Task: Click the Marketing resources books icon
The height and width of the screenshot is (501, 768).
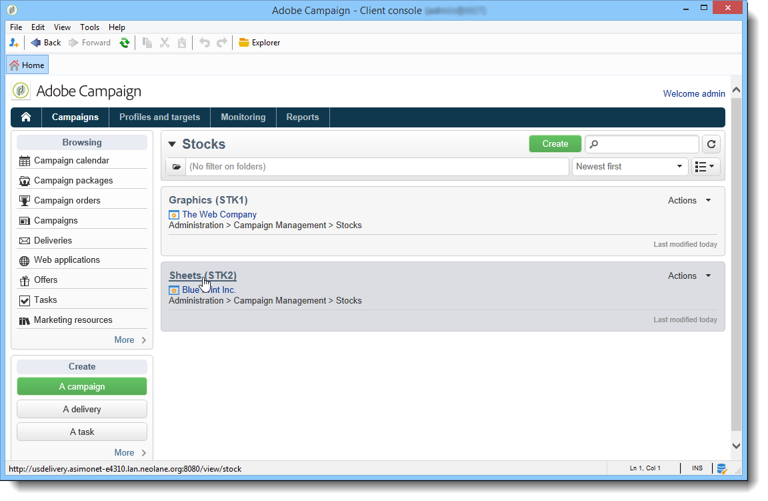Action: click(x=25, y=321)
